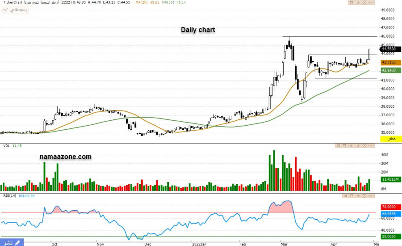The width and height of the screenshot is (402, 246).
Task: Click the 11.4516M volume value tag
Action: [391, 179]
